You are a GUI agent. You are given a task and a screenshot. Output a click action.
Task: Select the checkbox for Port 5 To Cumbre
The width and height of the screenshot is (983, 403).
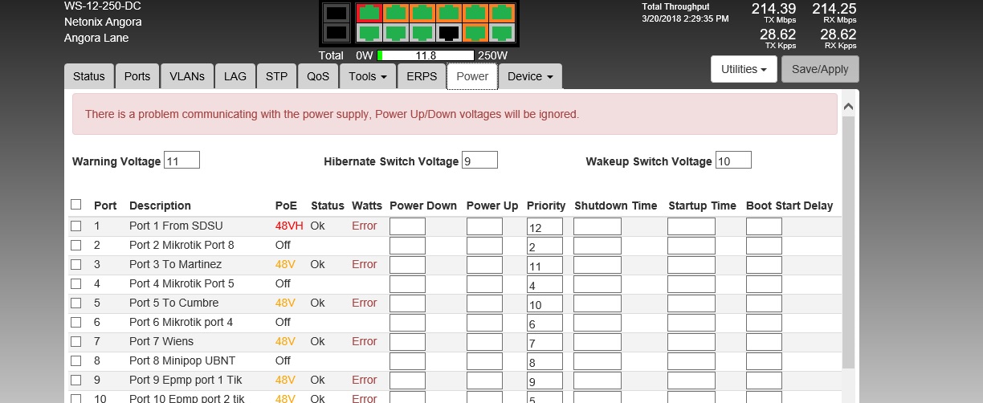[x=76, y=303]
